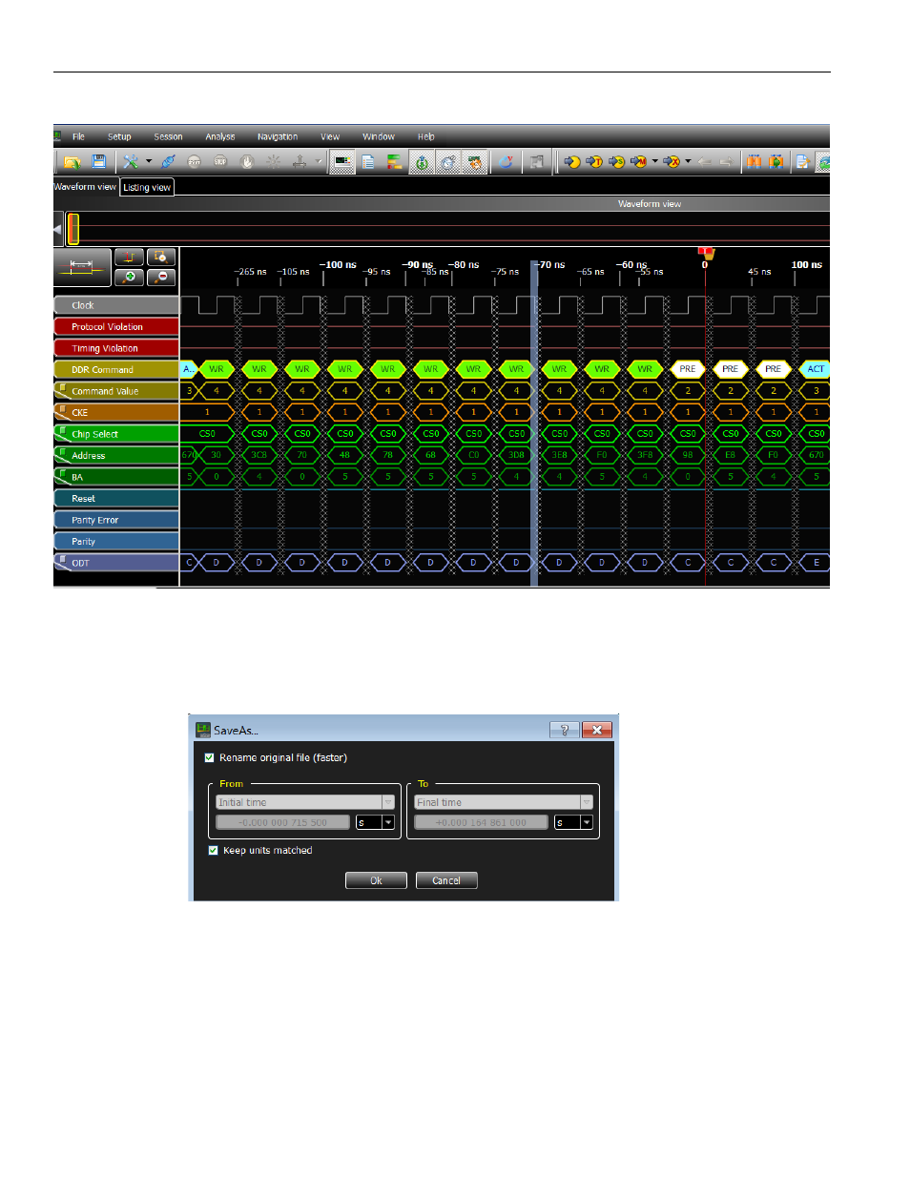
Task: Click the marker settings button above zoom out
Action: pos(161,258)
